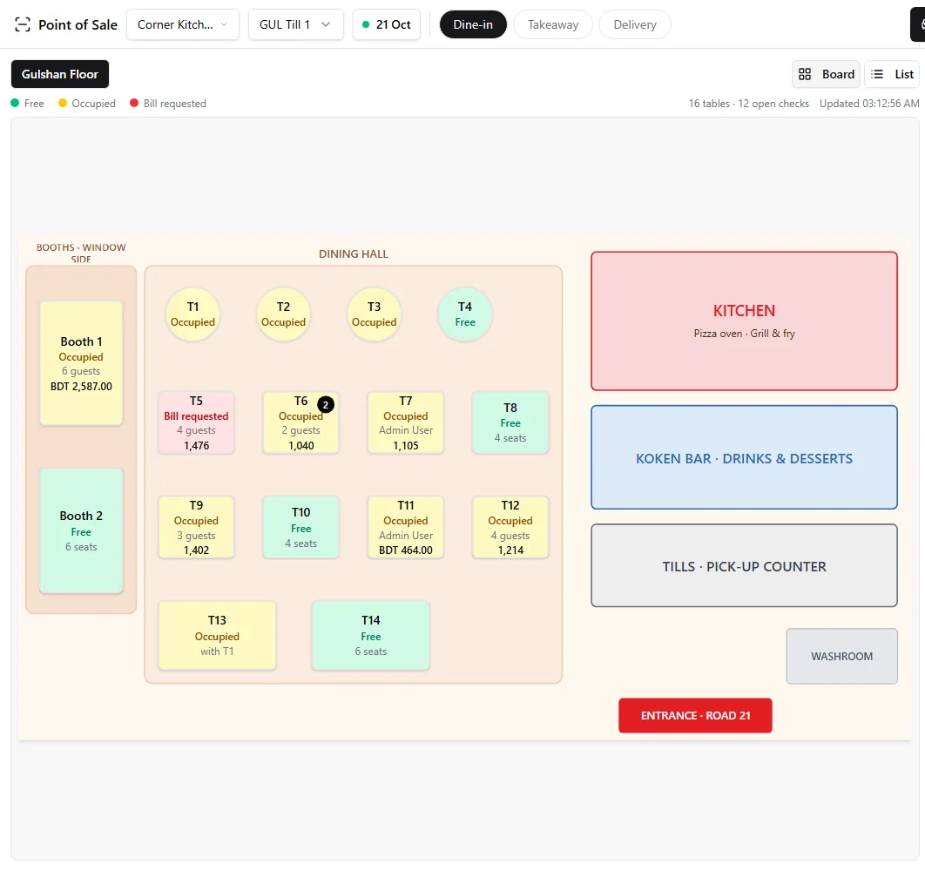Click the Washroom zone block
The height and width of the screenshot is (871, 925).
click(x=842, y=656)
